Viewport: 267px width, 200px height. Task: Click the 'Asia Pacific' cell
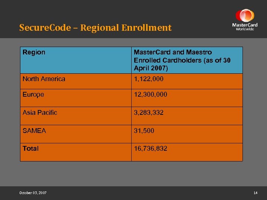tap(76, 116)
